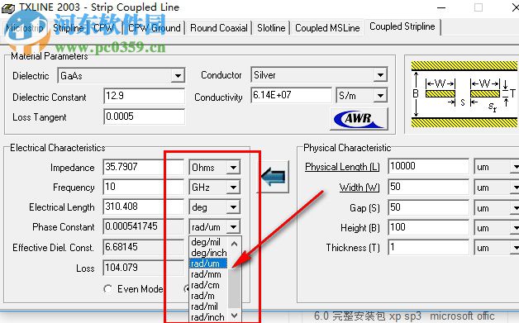Open the Frequency GHz unit dropdown
This screenshot has height=323, width=519.
click(x=233, y=188)
